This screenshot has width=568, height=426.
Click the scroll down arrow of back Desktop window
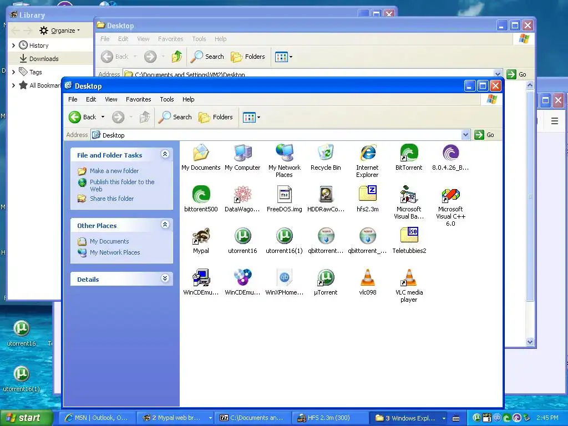tap(530, 342)
